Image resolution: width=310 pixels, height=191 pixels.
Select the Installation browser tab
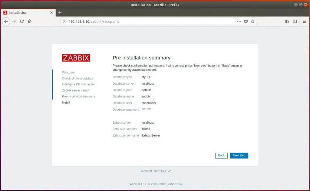[28, 12]
